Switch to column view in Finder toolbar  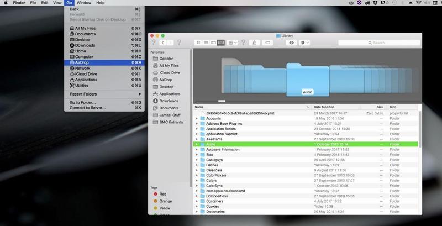pos(213,42)
